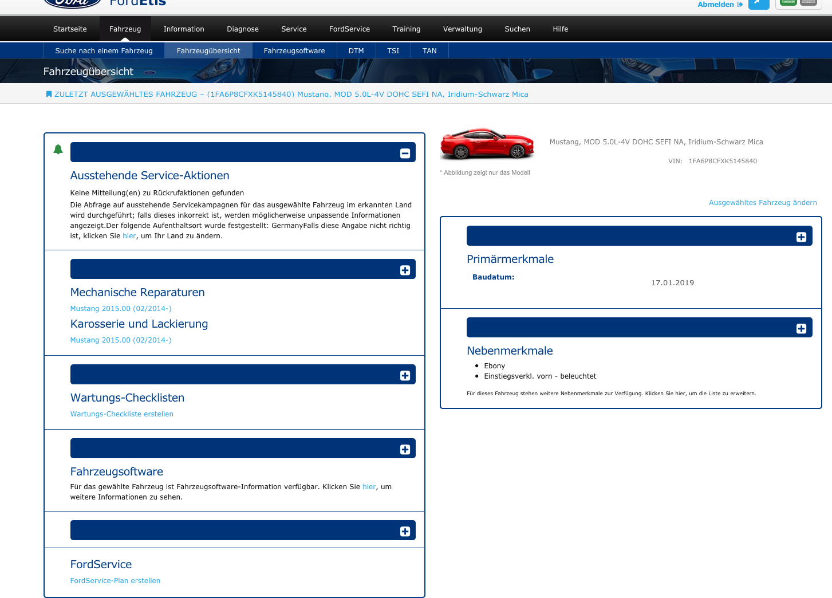Click the blue arrow button beside Abmelden
The image size is (832, 598).
[759, 3]
